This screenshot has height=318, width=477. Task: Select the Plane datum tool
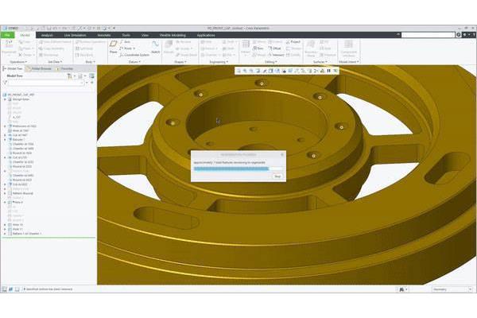coord(113,47)
